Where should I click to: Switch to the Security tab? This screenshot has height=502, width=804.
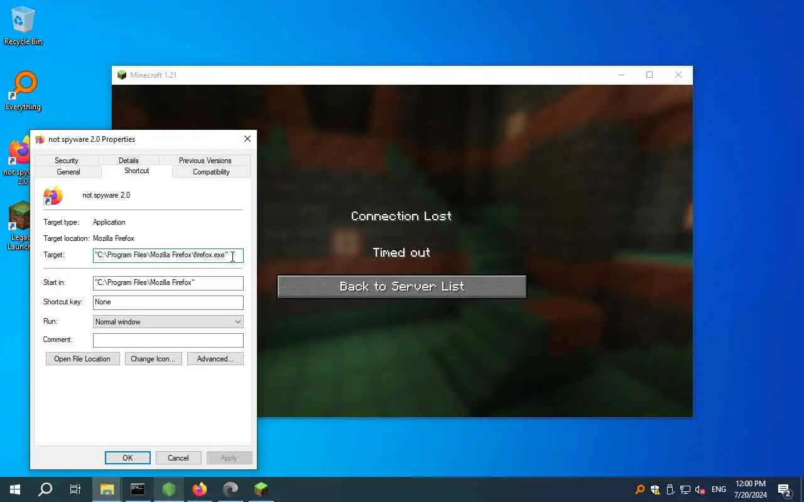[x=67, y=161]
